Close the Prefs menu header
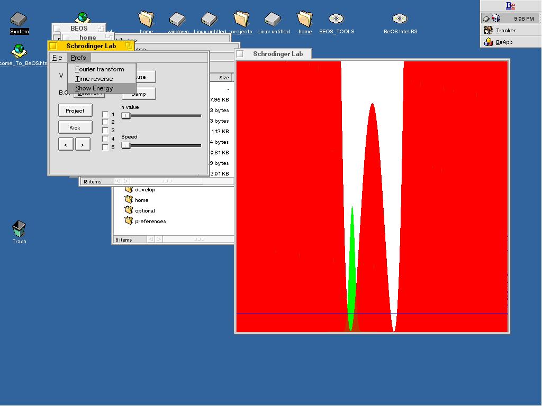 pos(78,58)
